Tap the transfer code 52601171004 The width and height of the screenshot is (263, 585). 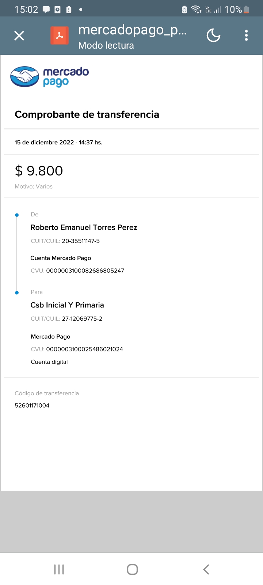coord(32,405)
